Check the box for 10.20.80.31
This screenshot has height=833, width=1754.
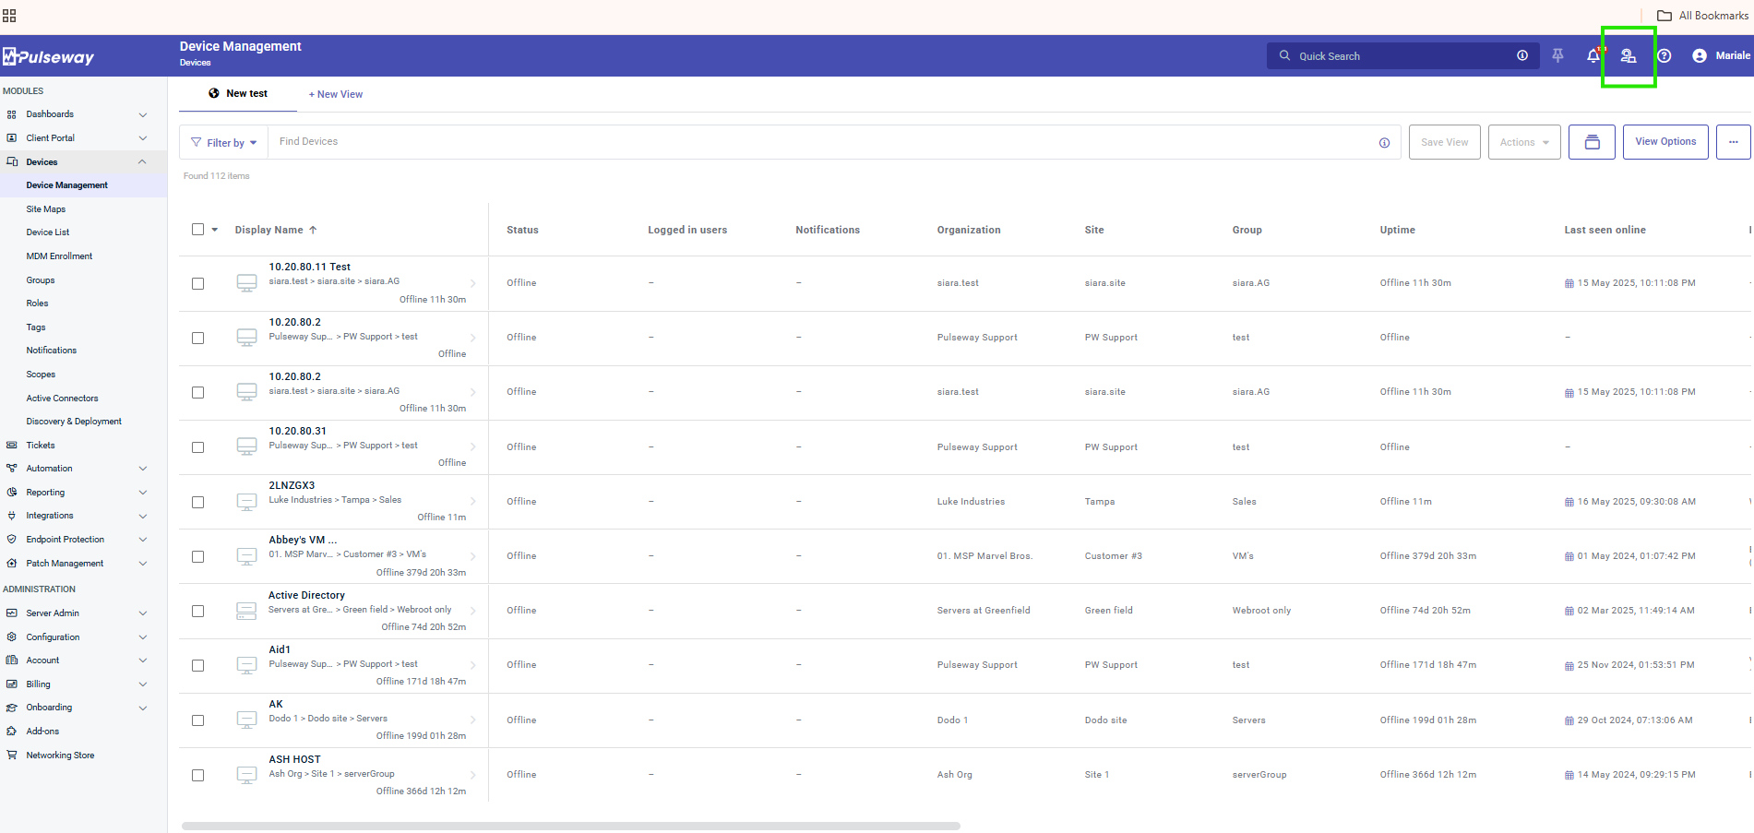(x=197, y=447)
